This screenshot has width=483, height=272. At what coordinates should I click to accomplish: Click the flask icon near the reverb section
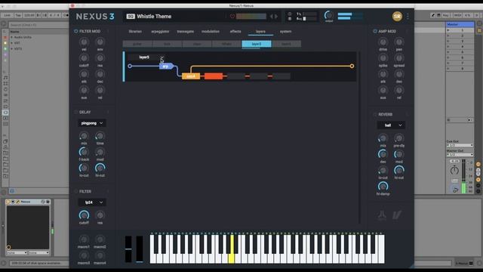(x=382, y=215)
